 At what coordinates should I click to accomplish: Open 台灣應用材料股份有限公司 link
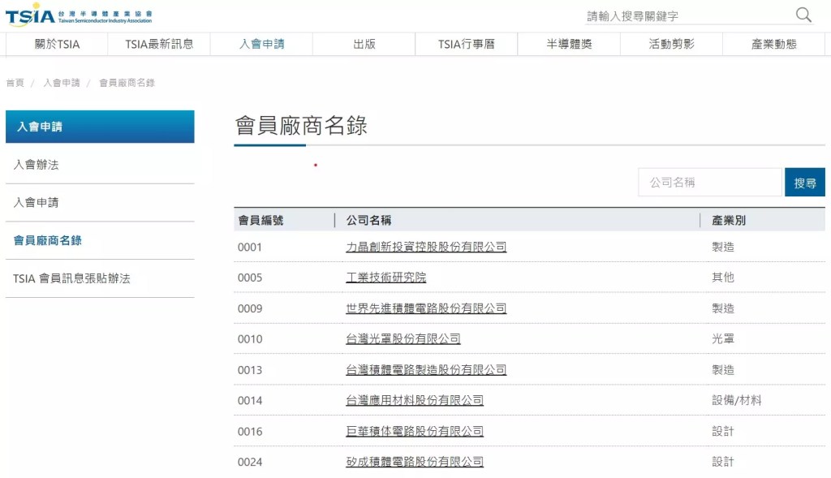(415, 400)
